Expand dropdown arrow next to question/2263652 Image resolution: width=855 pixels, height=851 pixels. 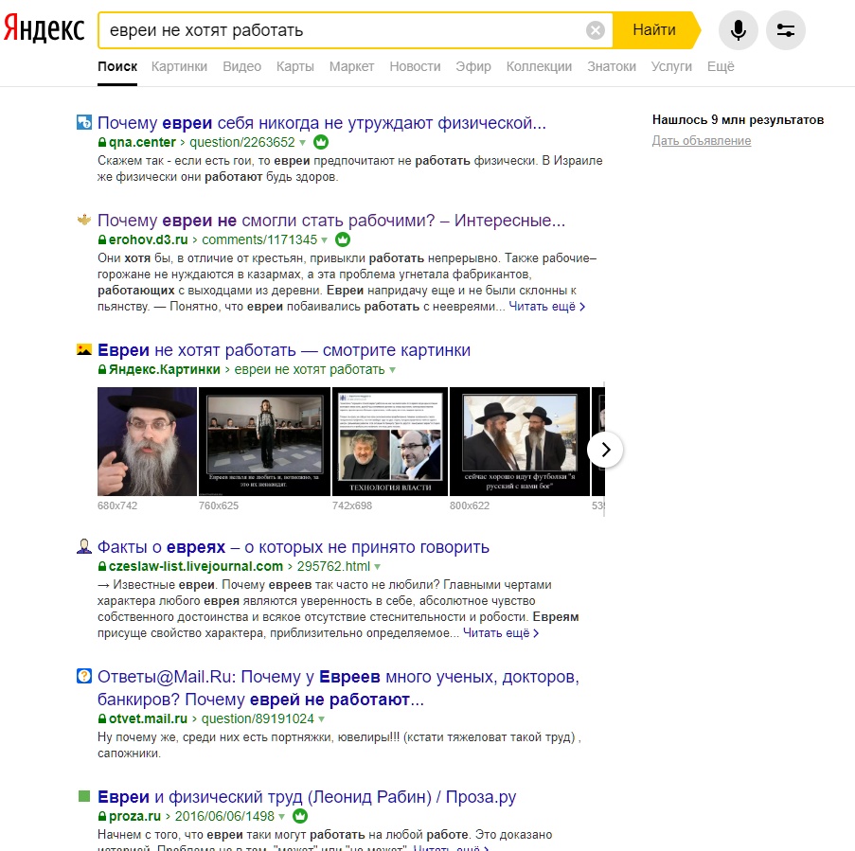303,143
